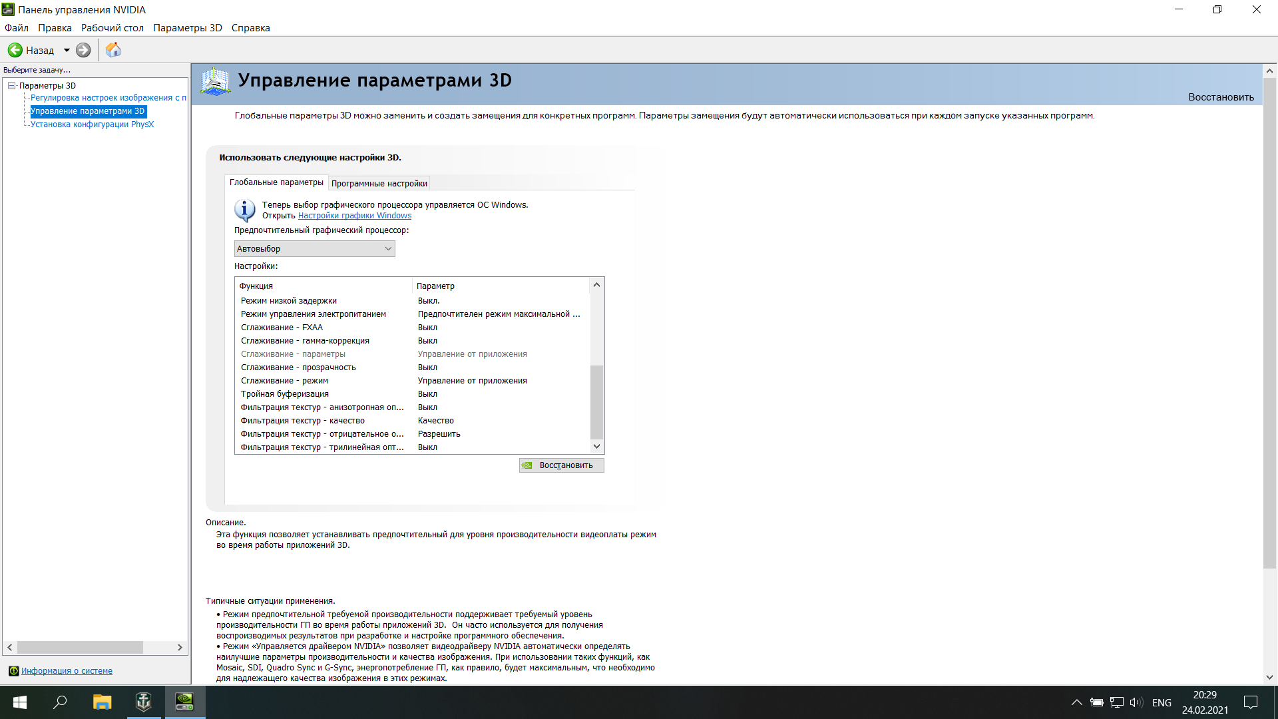This screenshot has width=1278, height=719.
Task: Open the Автовыбор graphics processor dropdown
Action: coord(314,248)
